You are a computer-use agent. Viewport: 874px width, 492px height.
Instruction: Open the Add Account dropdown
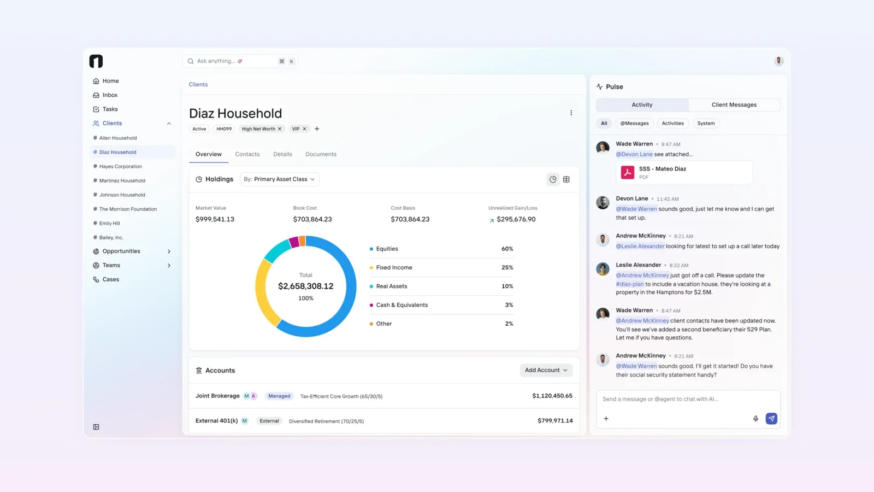[x=546, y=370]
